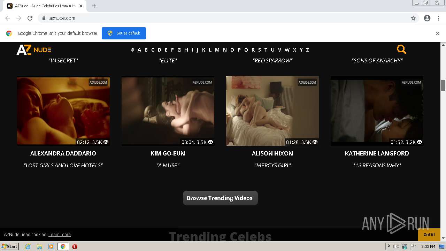This screenshot has width=446, height=251.
Task: Open the "A MUSE" title link
Action: 168,166
